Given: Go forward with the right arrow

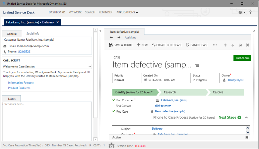Looking at the screenshot, I should point(119,37).
